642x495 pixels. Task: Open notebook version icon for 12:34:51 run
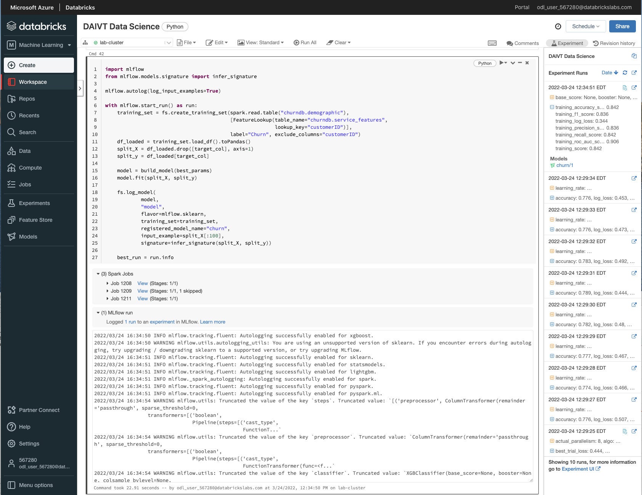coord(624,88)
